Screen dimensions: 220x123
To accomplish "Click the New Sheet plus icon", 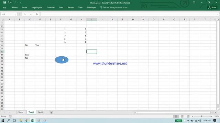I will pos(52,112).
